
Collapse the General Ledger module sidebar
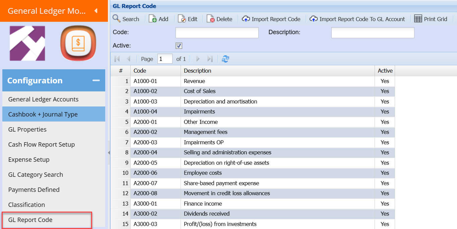[96, 11]
